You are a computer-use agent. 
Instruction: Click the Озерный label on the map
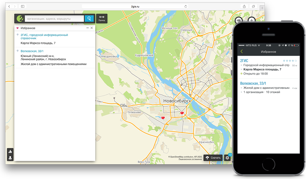(x=186, y=30)
